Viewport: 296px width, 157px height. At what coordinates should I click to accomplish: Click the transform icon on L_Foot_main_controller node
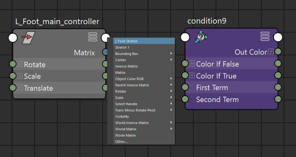tap(29, 37)
